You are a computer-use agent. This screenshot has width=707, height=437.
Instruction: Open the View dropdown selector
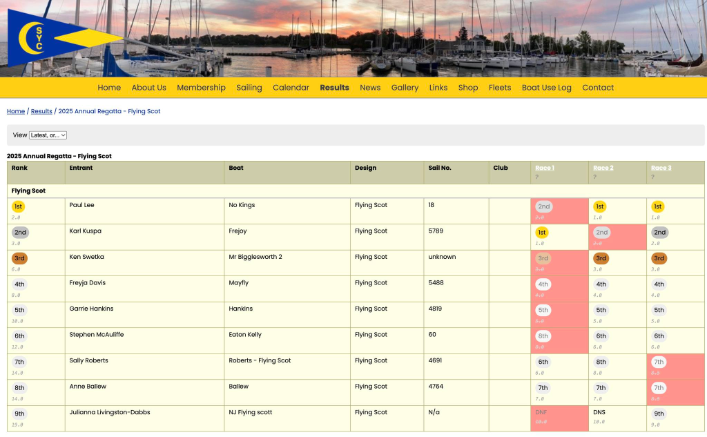click(48, 135)
